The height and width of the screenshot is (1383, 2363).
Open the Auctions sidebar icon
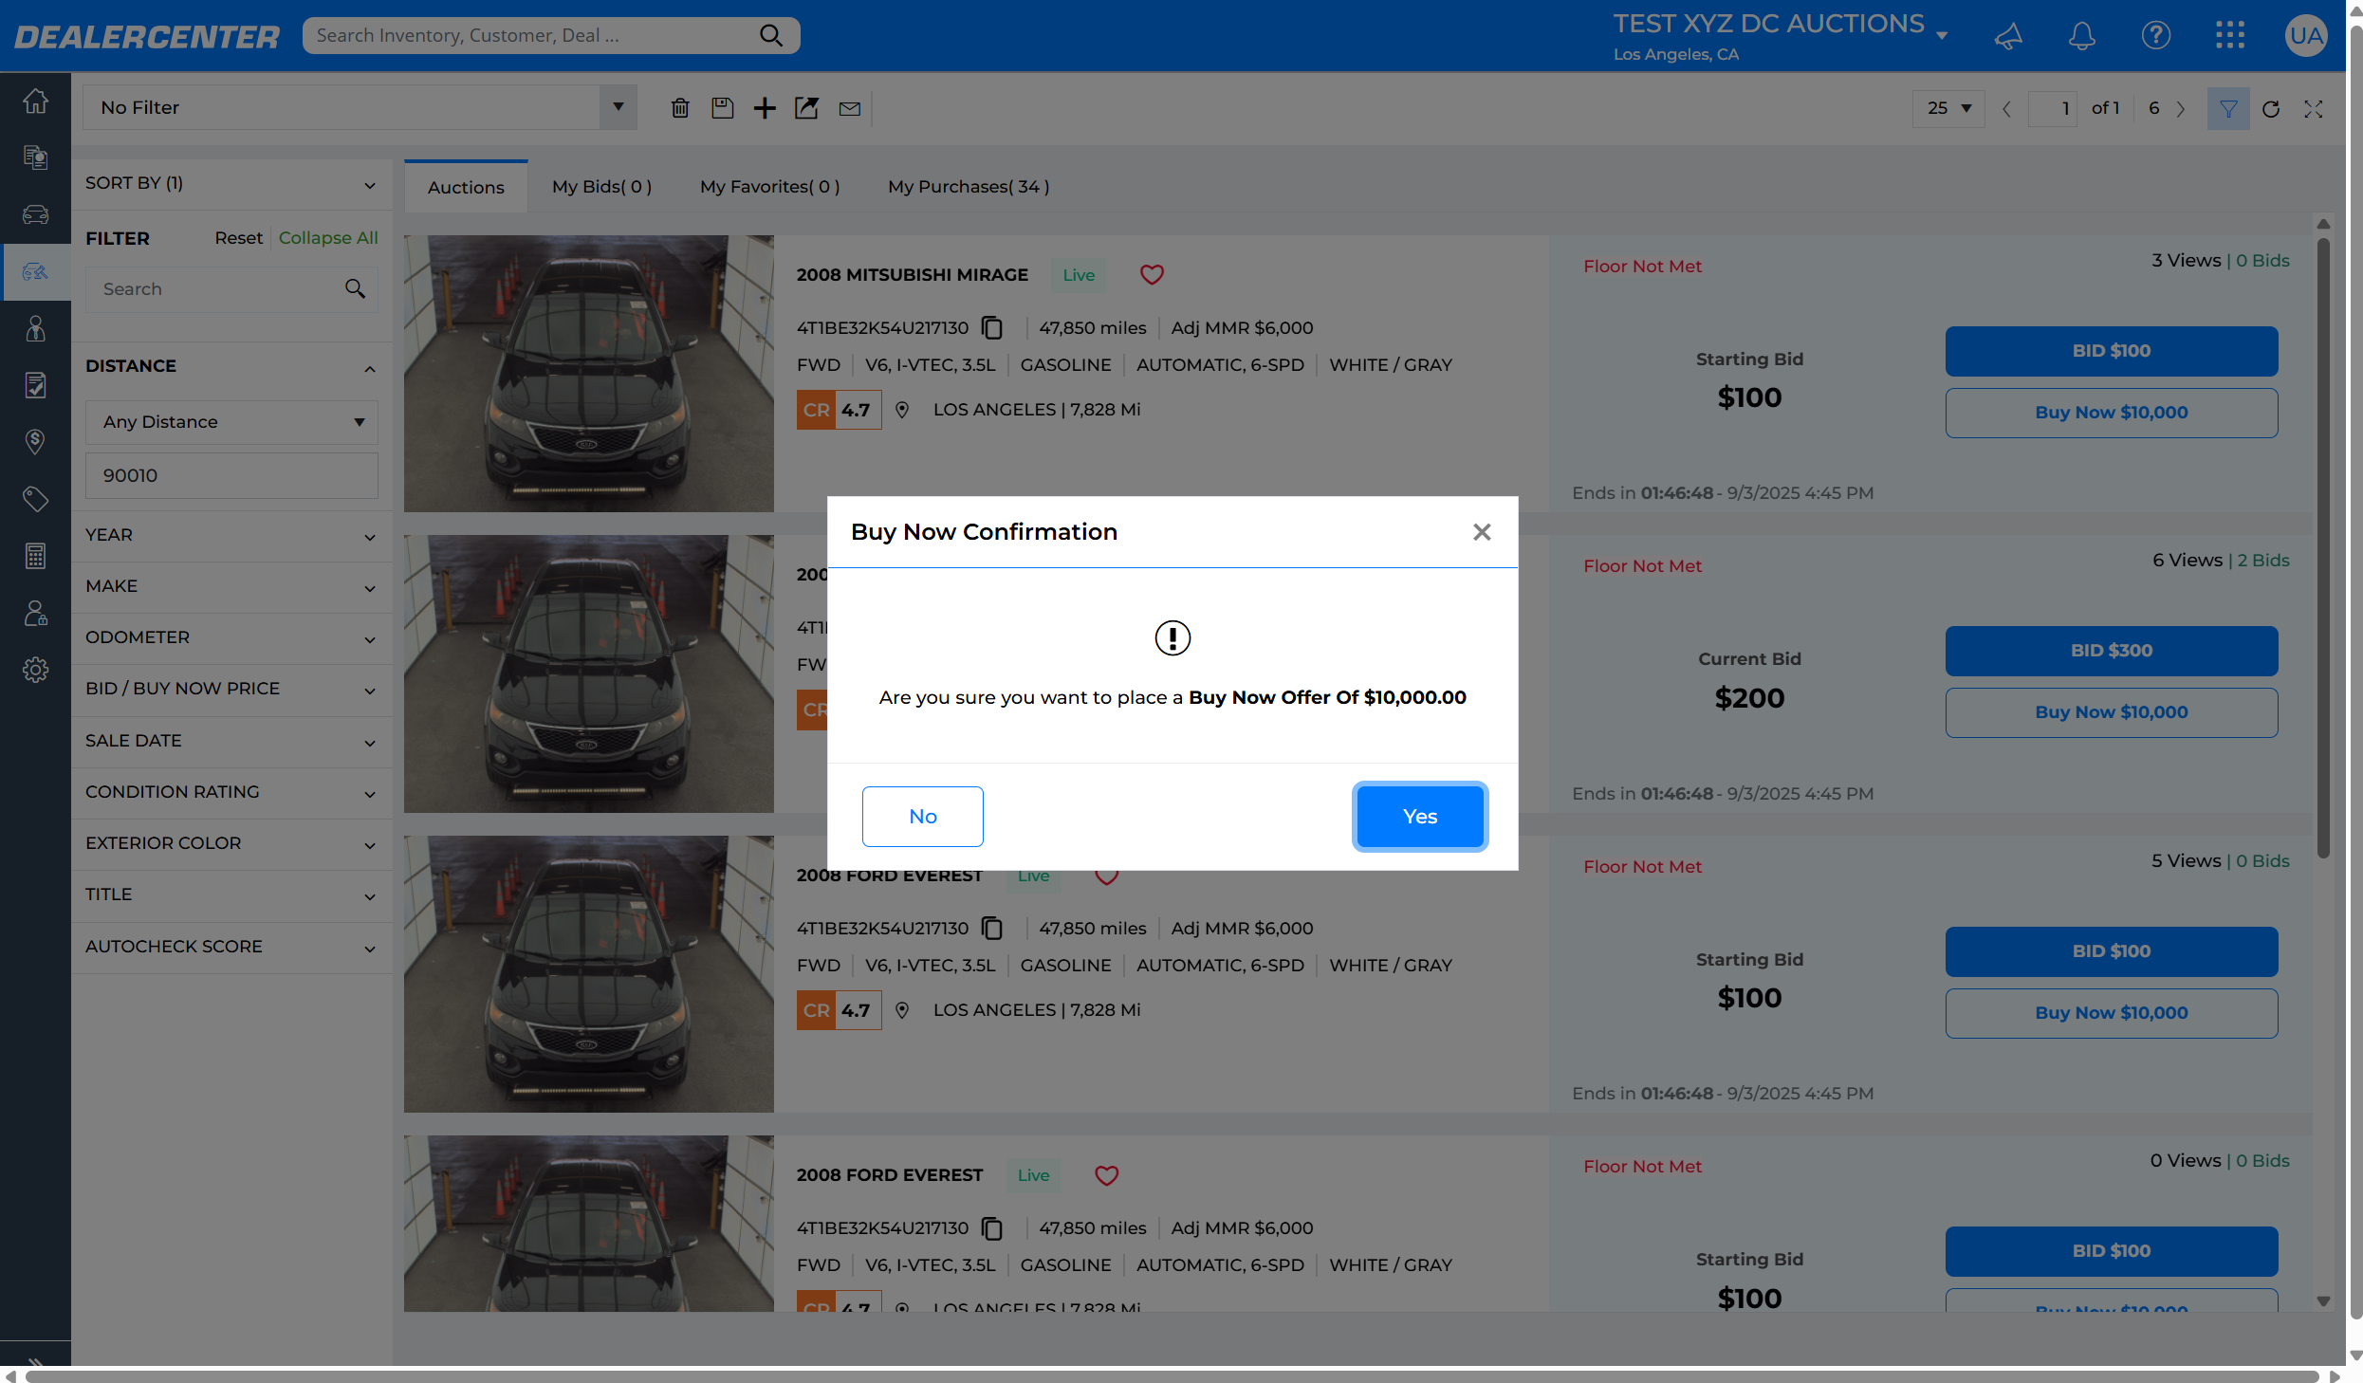tap(35, 272)
